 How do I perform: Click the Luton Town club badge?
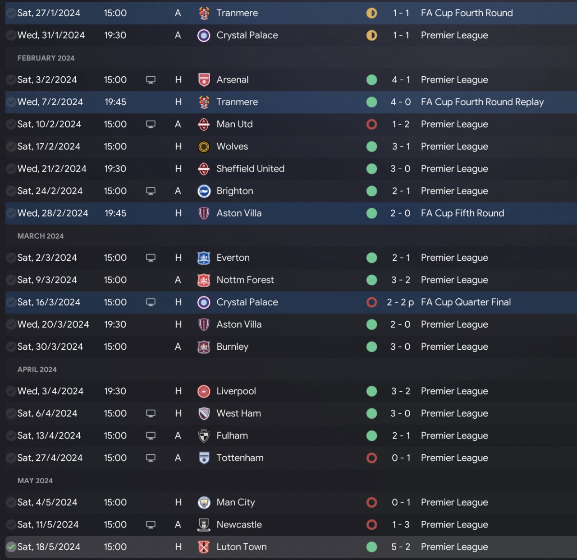pyautogui.click(x=204, y=547)
